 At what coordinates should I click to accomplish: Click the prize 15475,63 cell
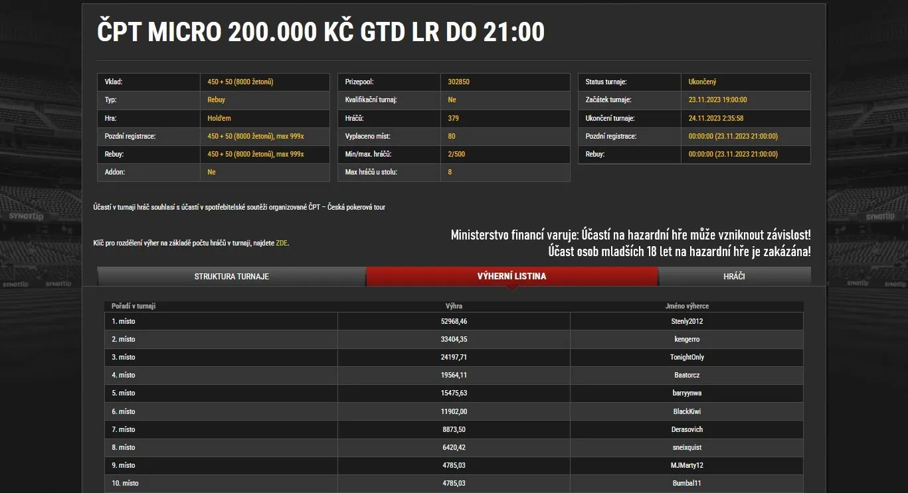[x=454, y=393]
